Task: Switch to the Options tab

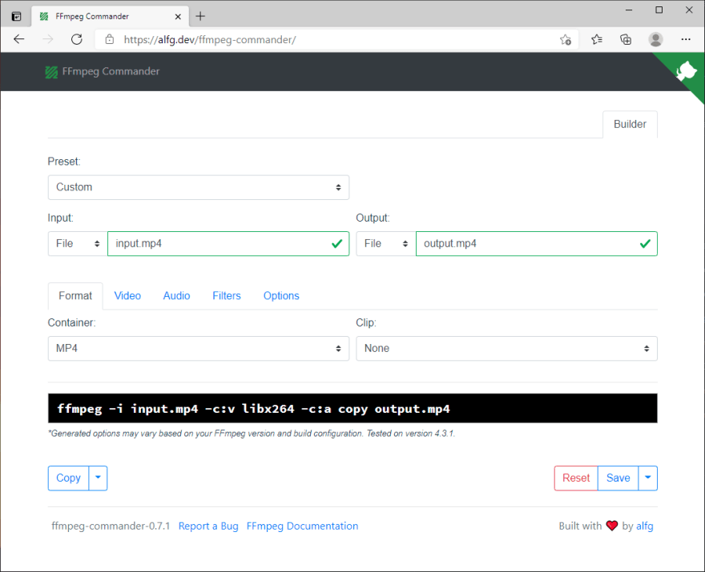Action: click(281, 296)
